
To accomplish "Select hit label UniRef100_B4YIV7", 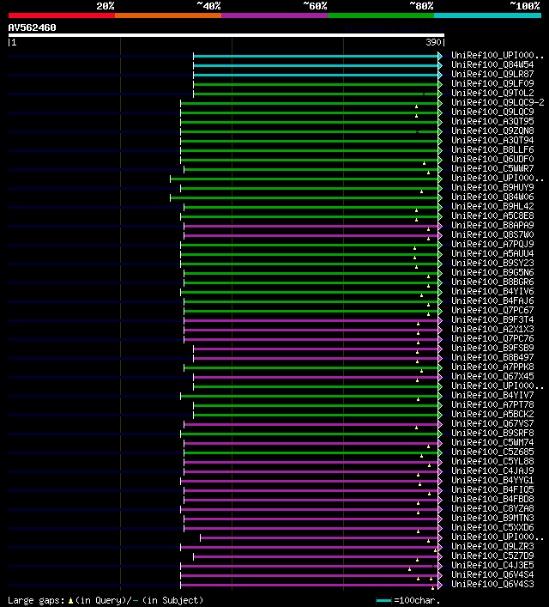I will pos(492,395).
